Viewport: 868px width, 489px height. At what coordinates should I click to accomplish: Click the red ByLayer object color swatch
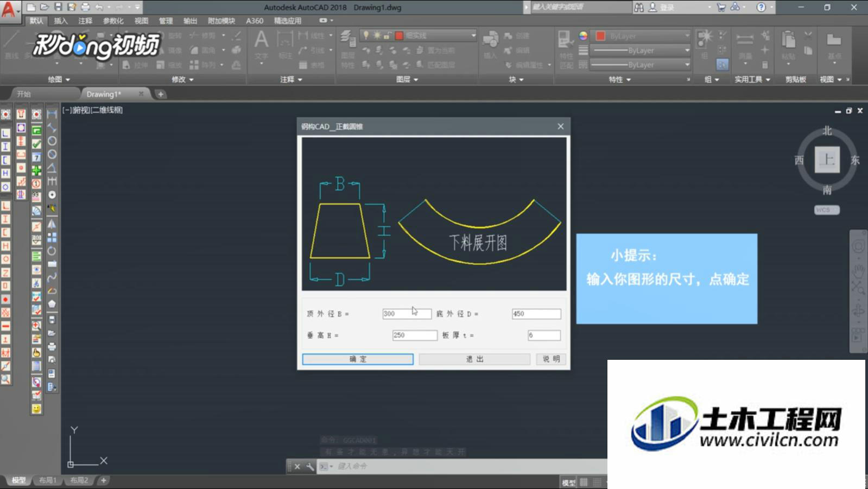600,36
